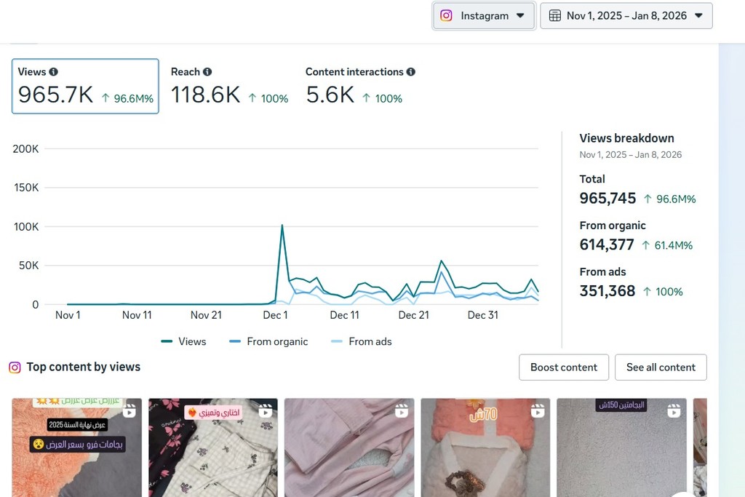Screen dimensions: 745x497
Task: Toggle the From organic legend series
Action: pos(268,341)
